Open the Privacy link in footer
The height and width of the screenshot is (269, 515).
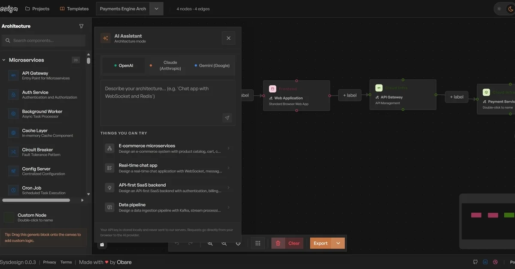tap(49, 262)
